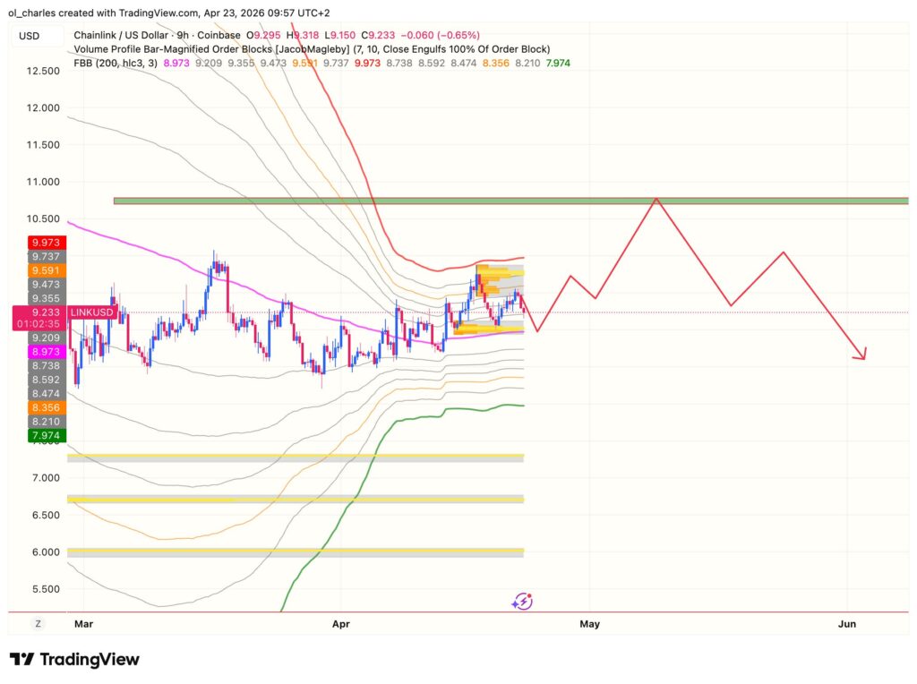Viewport: 917px width, 684px height.
Task: Click the 10.500 value on the price scale
Action: click(45, 219)
